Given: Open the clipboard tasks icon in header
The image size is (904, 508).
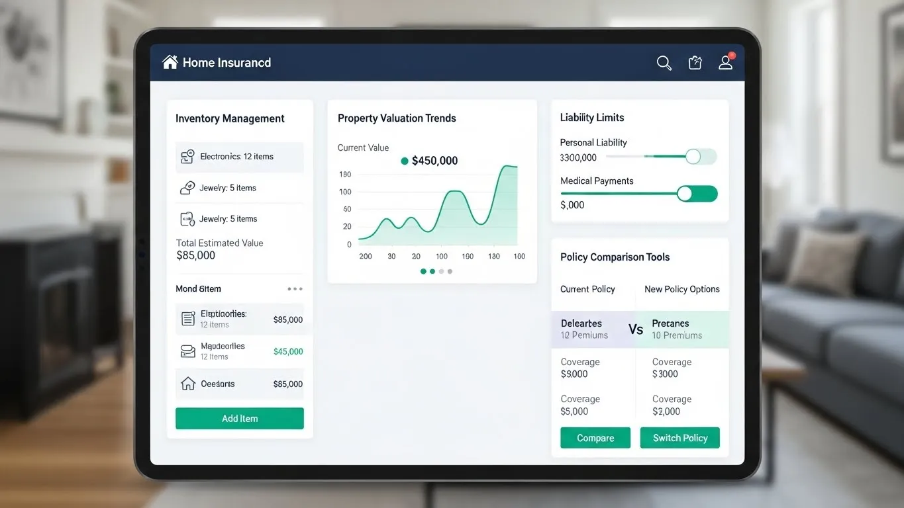Looking at the screenshot, I should click(x=695, y=63).
